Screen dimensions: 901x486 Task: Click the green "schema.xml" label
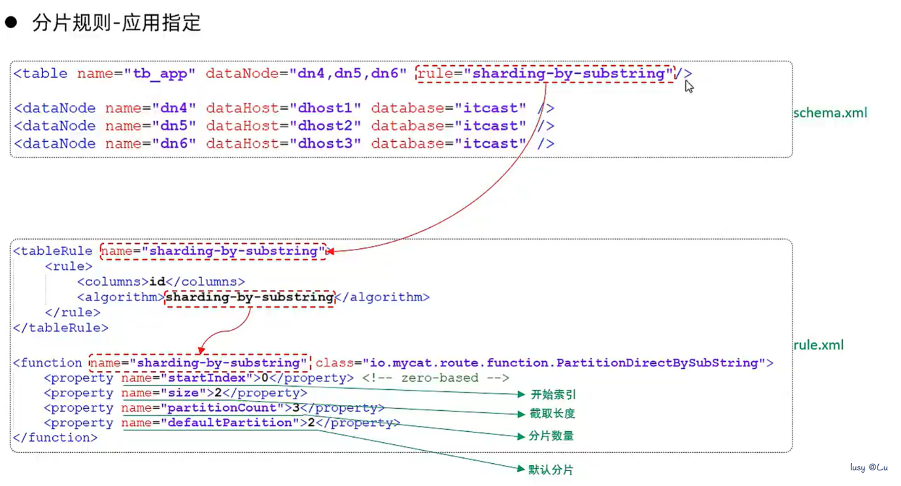coord(830,112)
